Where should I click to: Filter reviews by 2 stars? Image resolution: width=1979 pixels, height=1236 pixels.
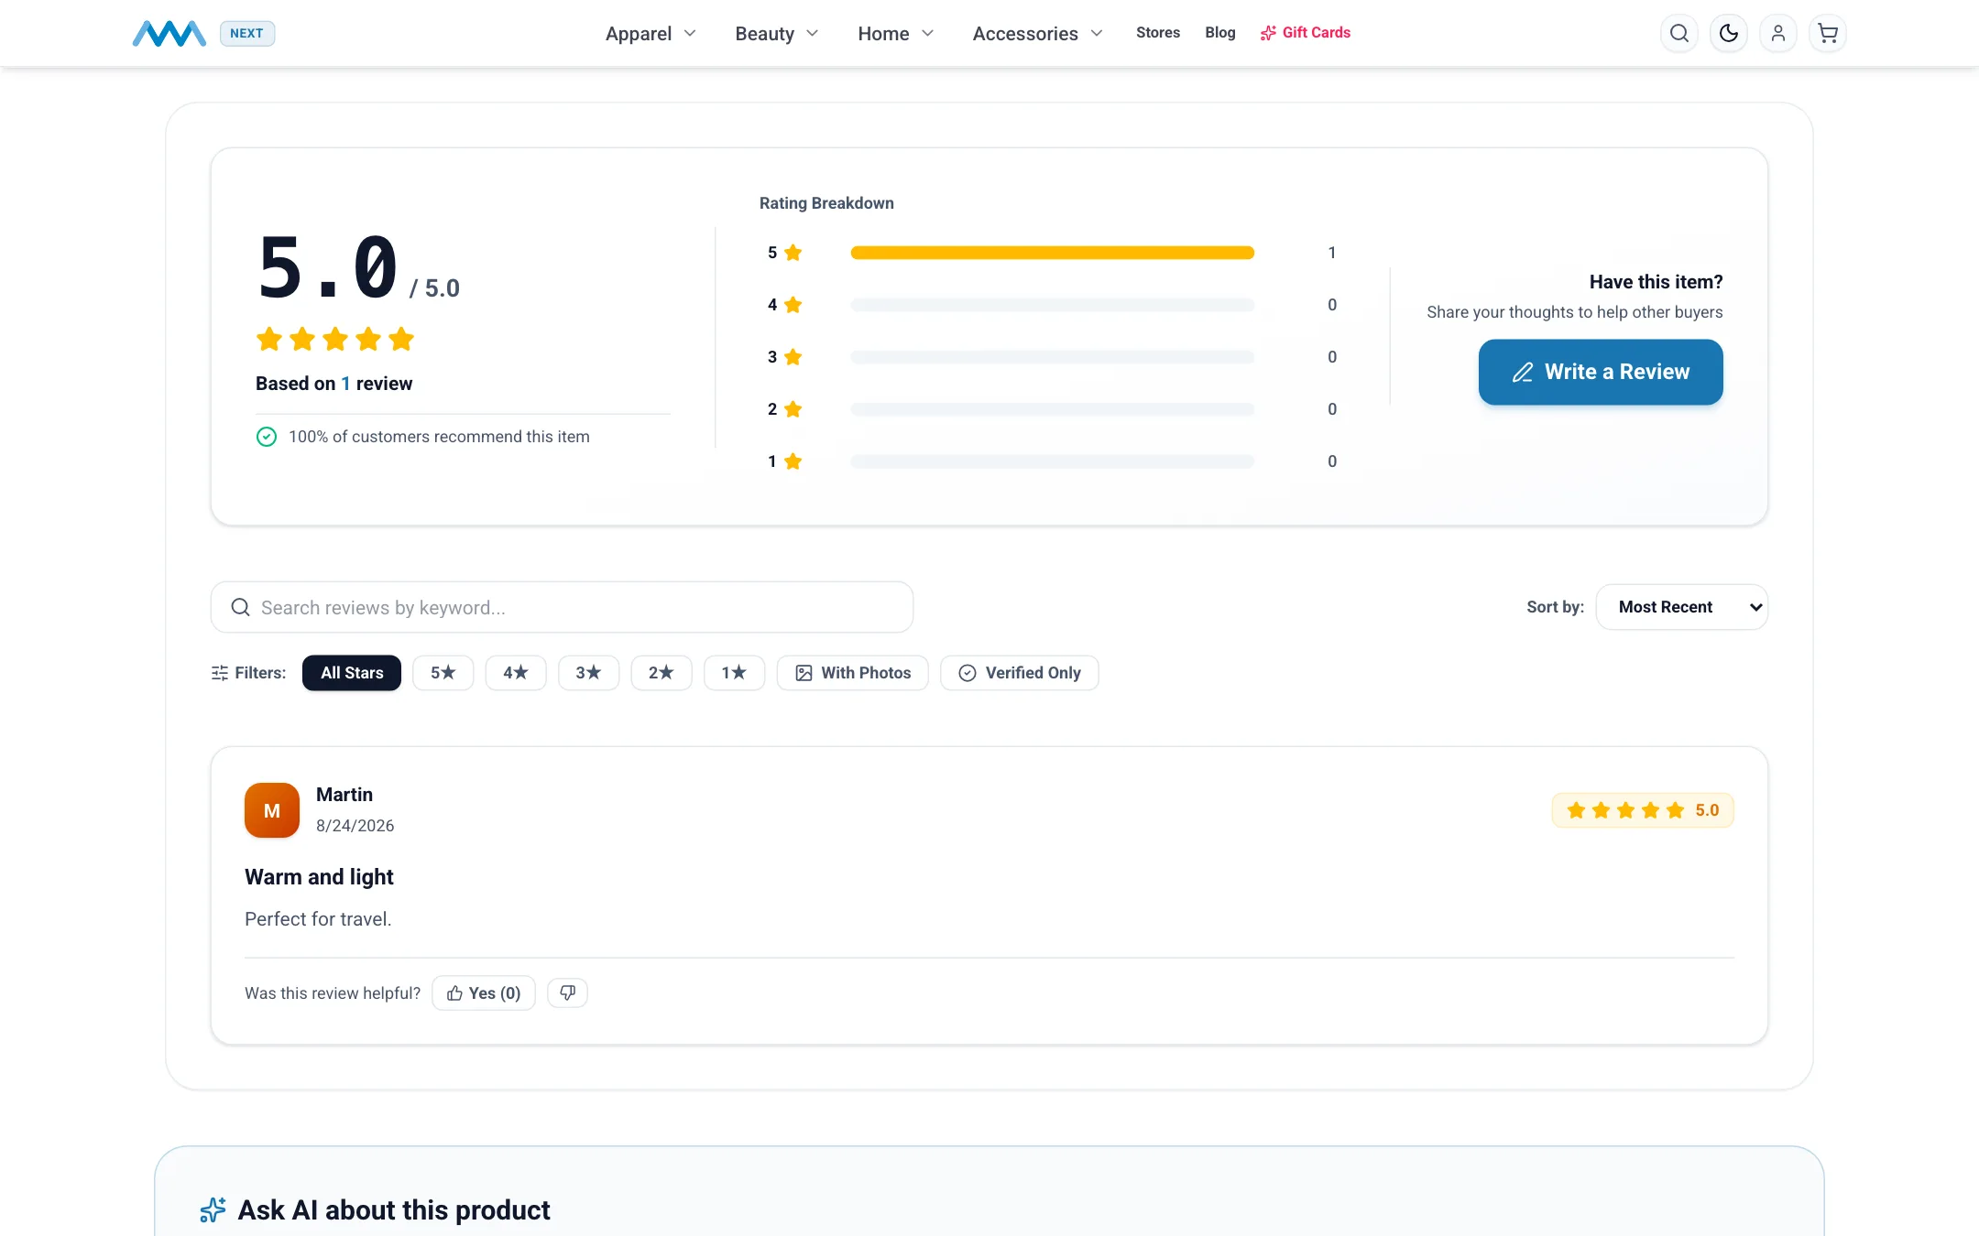pyautogui.click(x=661, y=673)
